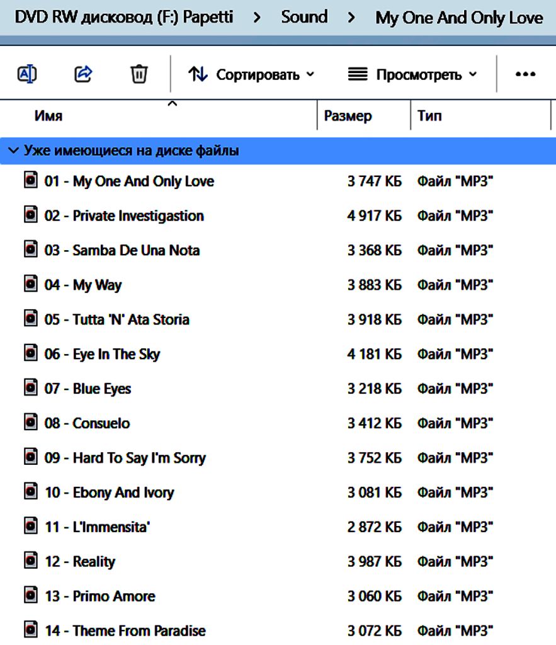The image size is (556, 645).
Task: Sort by the Тип column header
Action: click(x=429, y=116)
